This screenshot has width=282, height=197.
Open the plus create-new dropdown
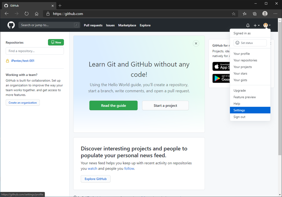point(257,25)
